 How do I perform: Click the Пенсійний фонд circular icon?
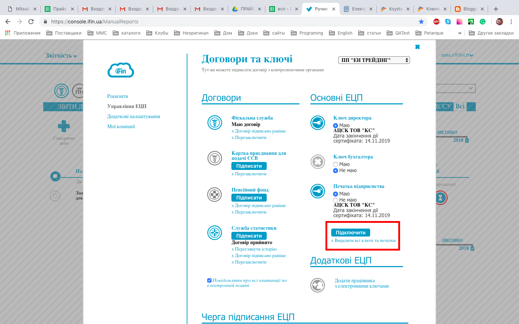[x=214, y=194]
